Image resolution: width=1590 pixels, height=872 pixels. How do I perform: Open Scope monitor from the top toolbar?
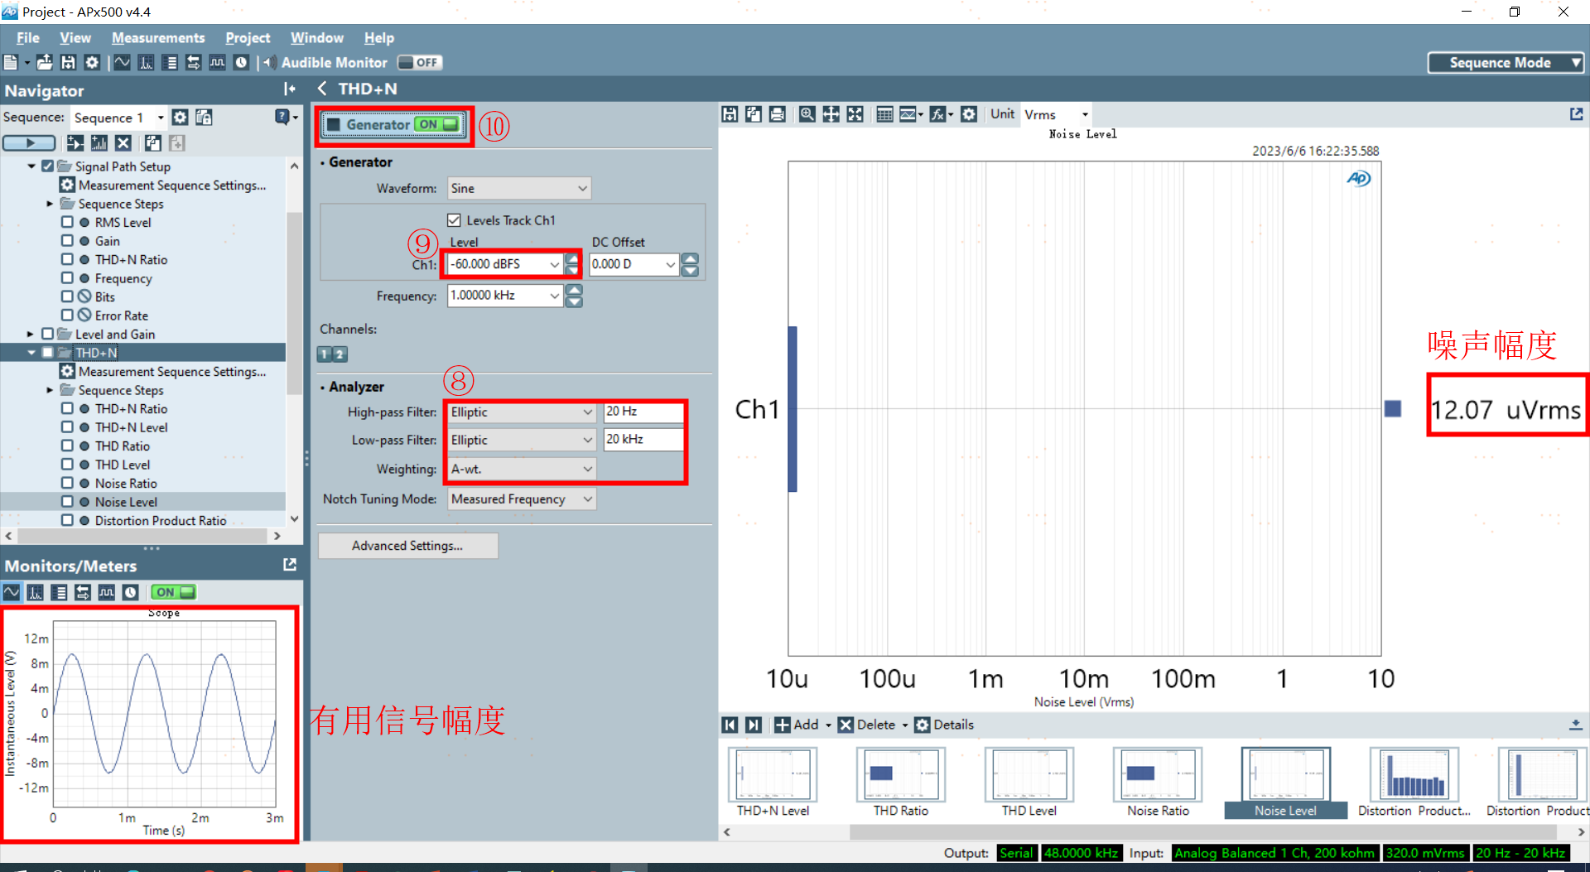click(x=123, y=63)
